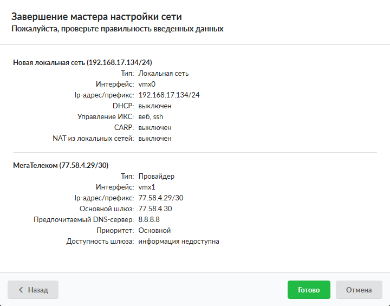Screen dimensions: 390x306
Task: Click the 192.168.17.134/24 IP address value
Action: (169, 95)
